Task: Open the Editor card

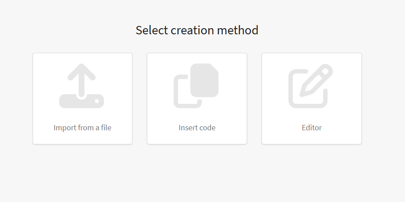Action: 311,99
